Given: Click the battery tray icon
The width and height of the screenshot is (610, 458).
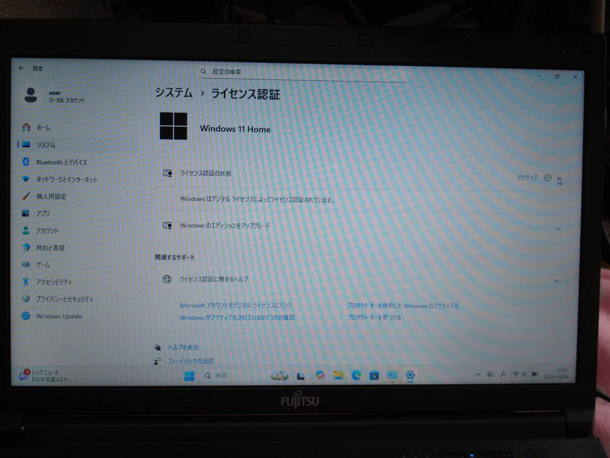Looking at the screenshot, I should [x=534, y=374].
